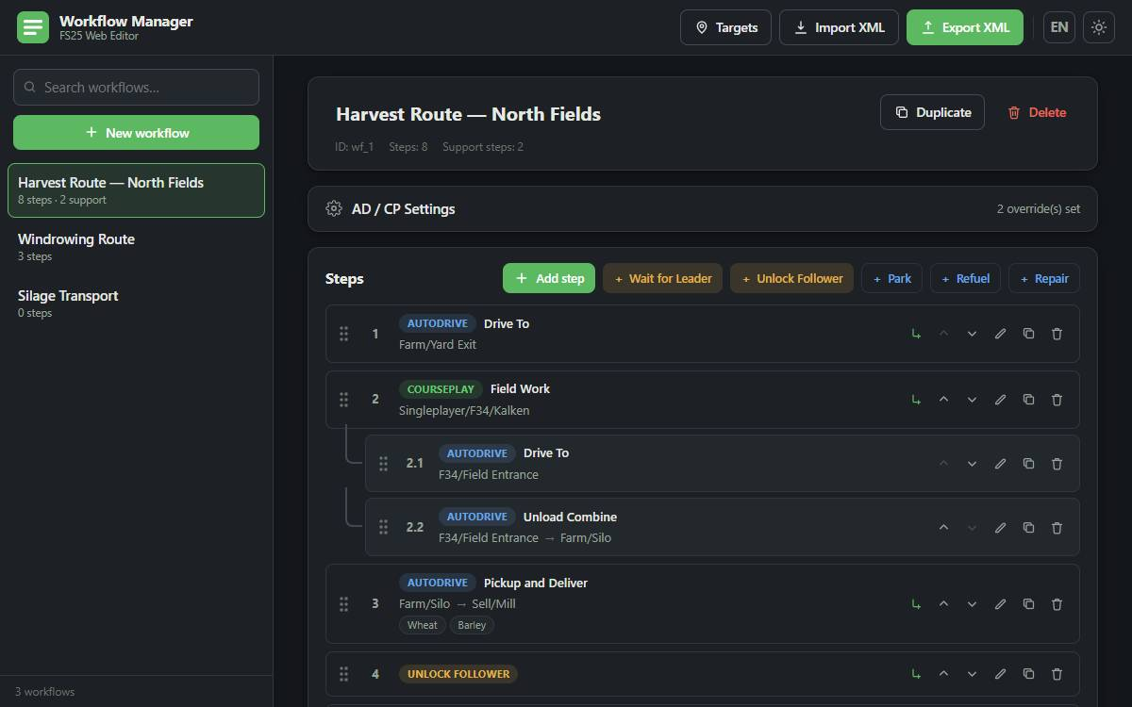
Task: Move step 2 Field Work down
Action: pyautogui.click(x=972, y=400)
